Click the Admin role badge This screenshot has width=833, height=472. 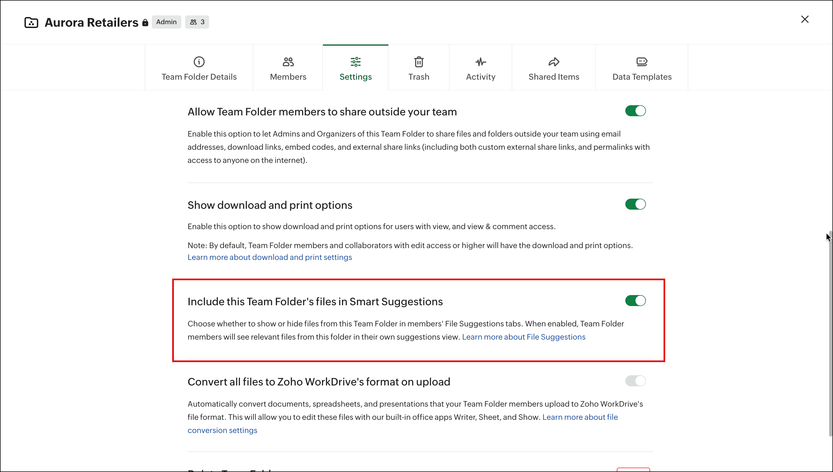click(166, 22)
